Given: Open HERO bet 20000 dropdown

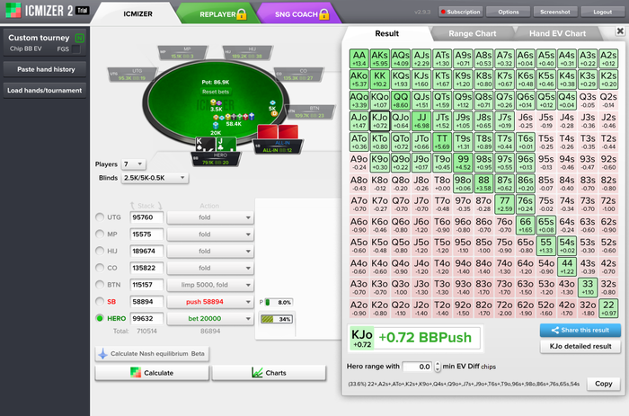Looking at the screenshot, I should 210,319.
